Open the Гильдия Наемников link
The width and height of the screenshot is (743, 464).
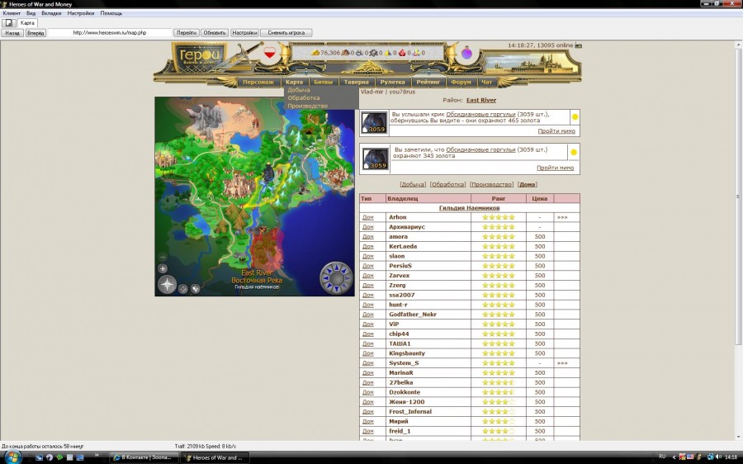click(469, 207)
